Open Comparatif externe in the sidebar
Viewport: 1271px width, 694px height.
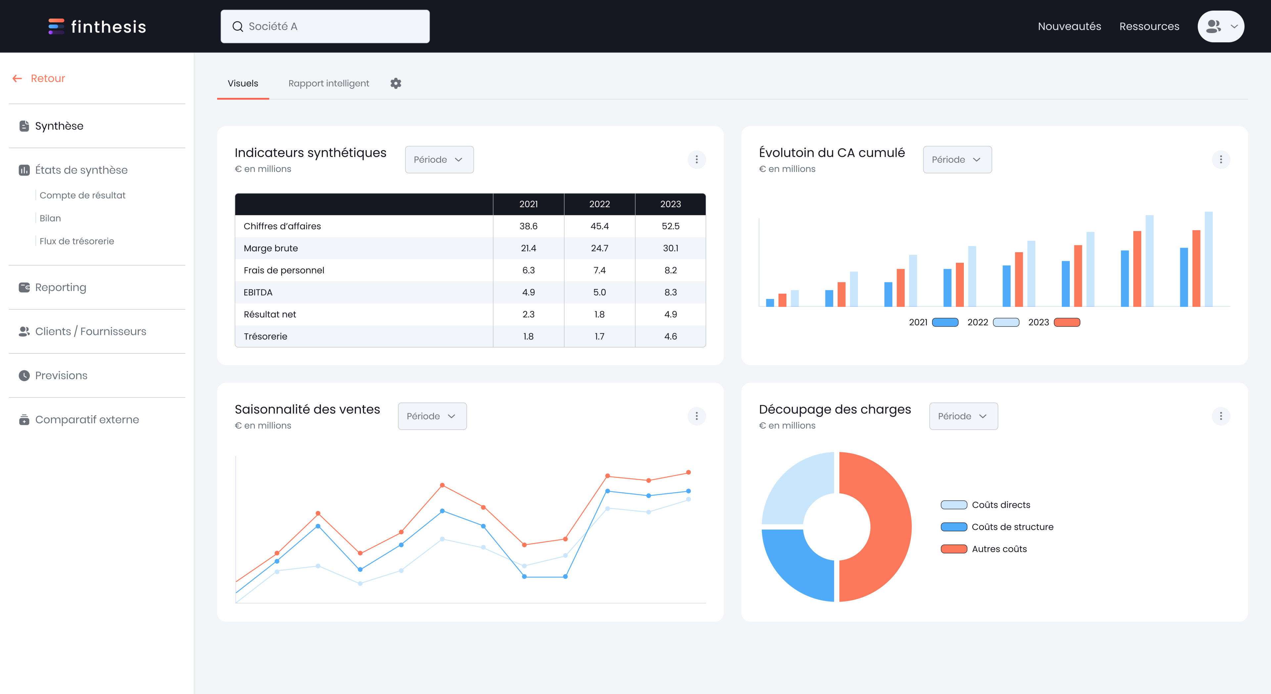pyautogui.click(x=87, y=420)
